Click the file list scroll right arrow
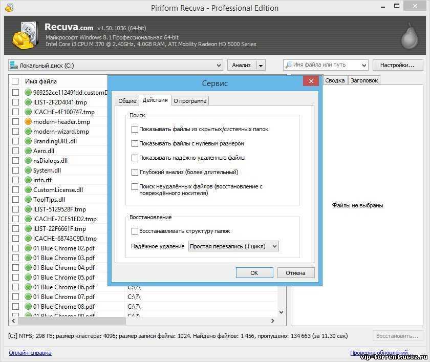This screenshot has height=362, width=430. 272,321
